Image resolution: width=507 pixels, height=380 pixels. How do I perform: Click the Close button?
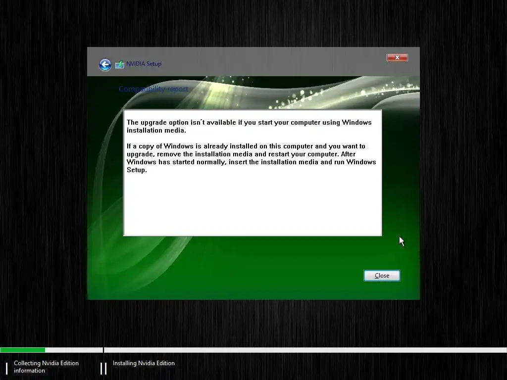[382, 276]
